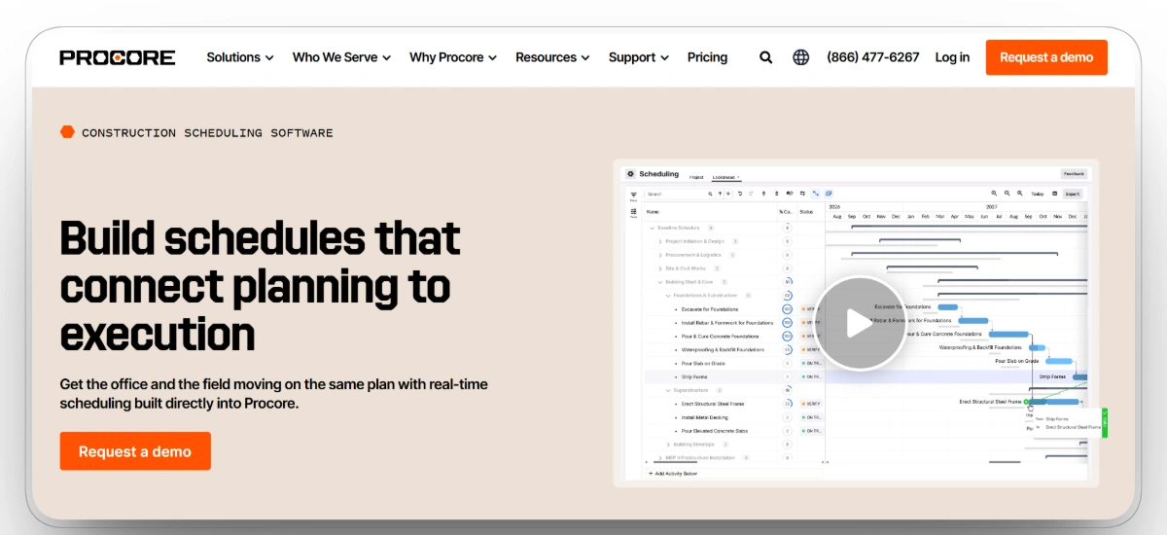This screenshot has height=535, width=1167.
Task: Click the zoom out magnifier in preview
Action: coord(1007,194)
